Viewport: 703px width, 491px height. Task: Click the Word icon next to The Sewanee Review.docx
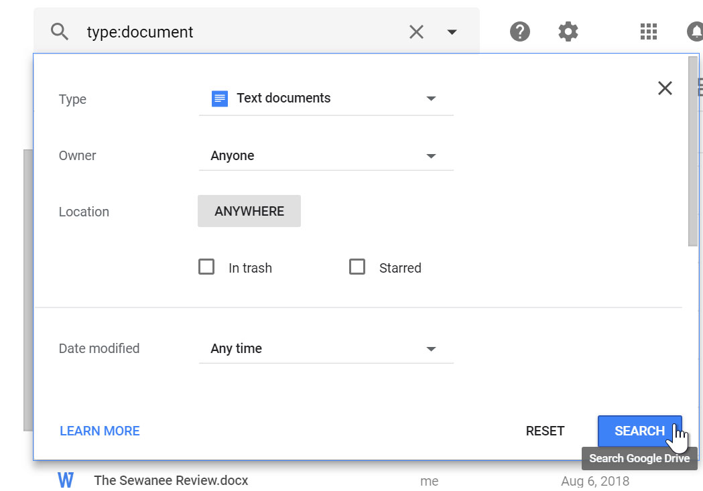[x=65, y=480]
